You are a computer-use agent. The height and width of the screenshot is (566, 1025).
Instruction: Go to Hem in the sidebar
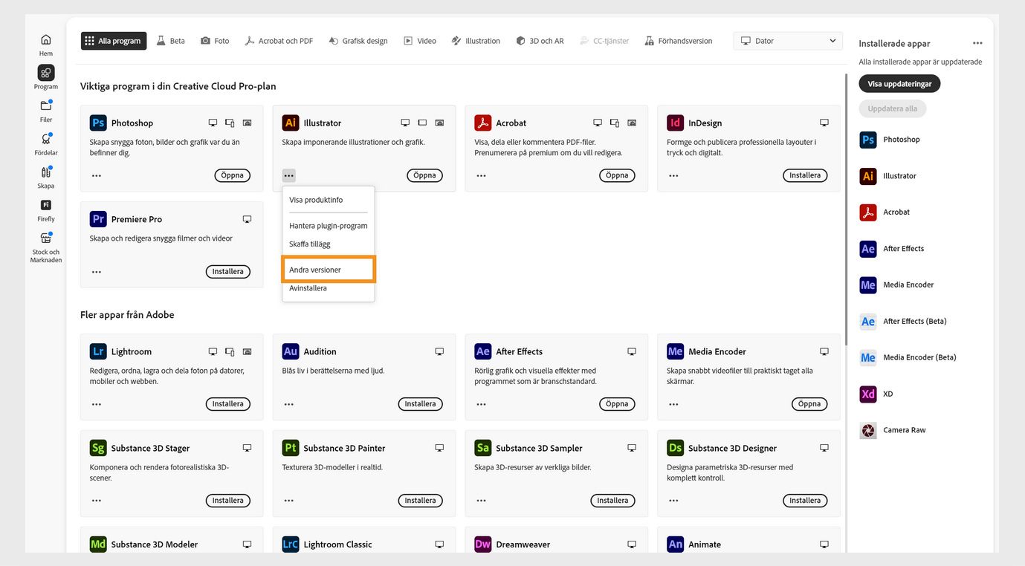coord(46,45)
